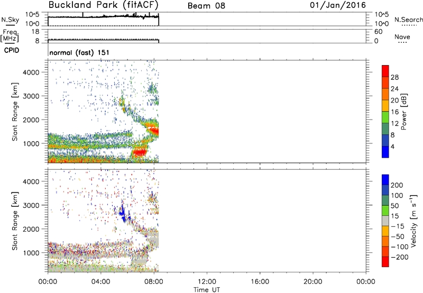Click the '12:00' time axis label
The image size is (423, 293).
207,282
